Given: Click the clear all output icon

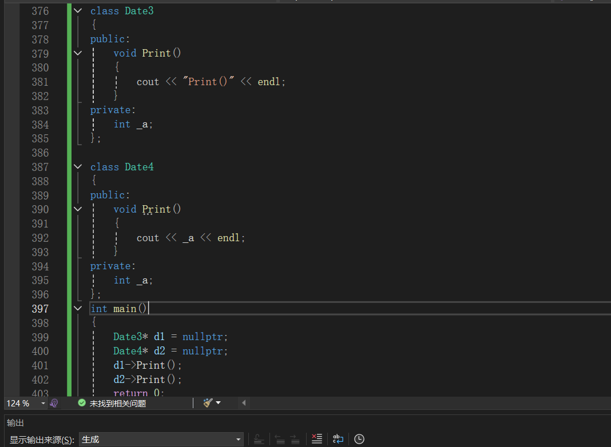Looking at the screenshot, I should pyautogui.click(x=317, y=439).
